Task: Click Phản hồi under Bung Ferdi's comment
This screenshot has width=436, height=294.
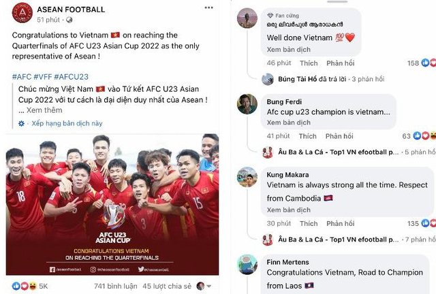Action: tap(339, 136)
